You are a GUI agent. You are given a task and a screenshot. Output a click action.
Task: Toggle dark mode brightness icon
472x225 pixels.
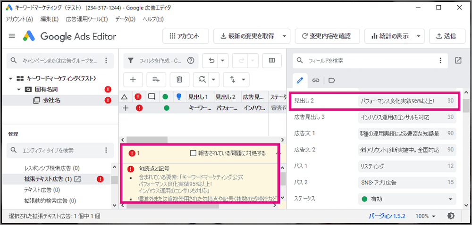[x=451, y=216]
